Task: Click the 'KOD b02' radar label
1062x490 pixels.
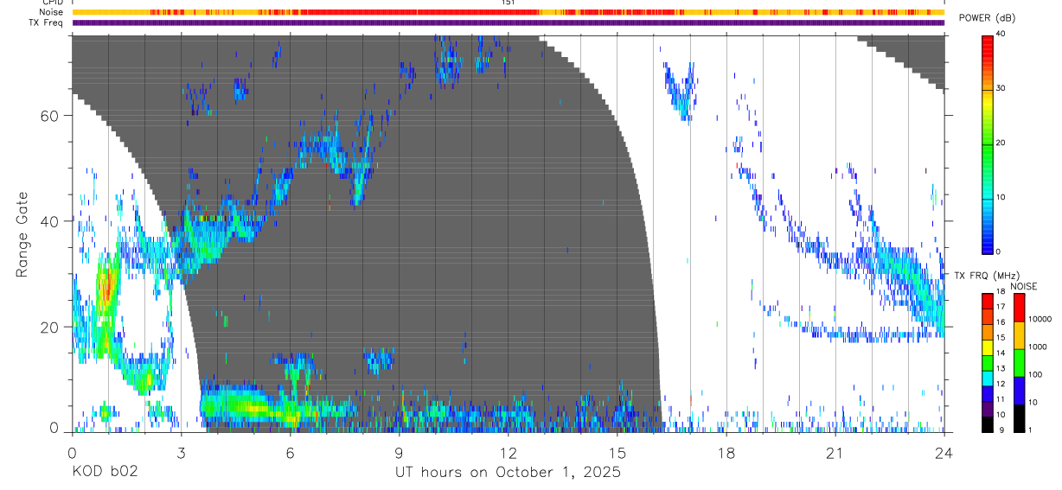Action: pyautogui.click(x=105, y=473)
